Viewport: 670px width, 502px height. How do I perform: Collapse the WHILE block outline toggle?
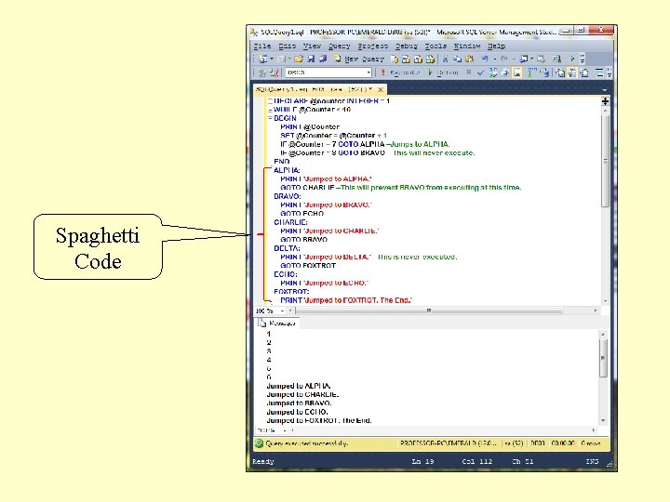[x=270, y=110]
